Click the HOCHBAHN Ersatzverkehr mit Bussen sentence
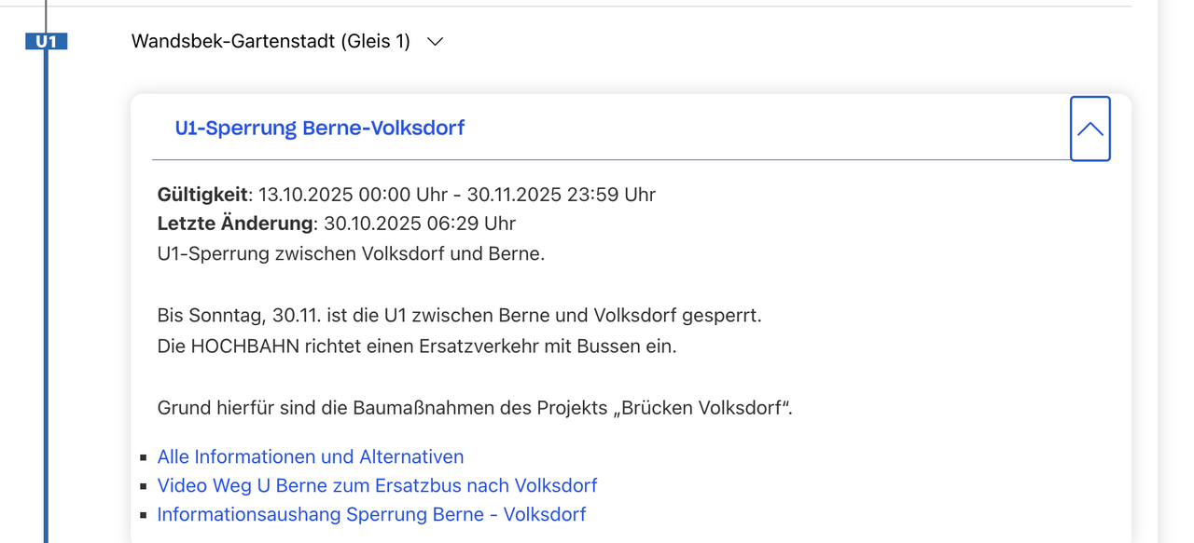Screen dimensions: 1194x543 (416, 346)
